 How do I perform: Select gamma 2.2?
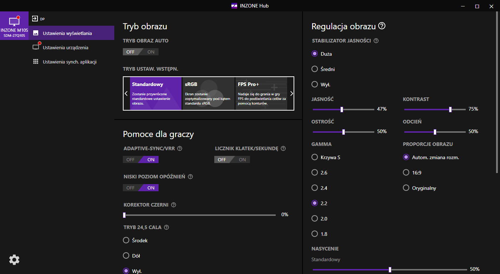point(315,203)
